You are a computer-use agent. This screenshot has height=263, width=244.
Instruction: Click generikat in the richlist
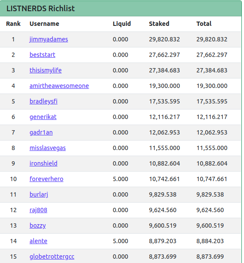click(43, 117)
